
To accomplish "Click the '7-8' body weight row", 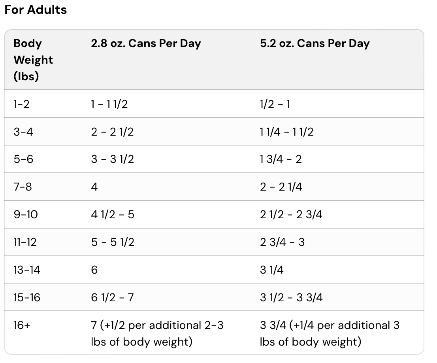I will 23,187.
